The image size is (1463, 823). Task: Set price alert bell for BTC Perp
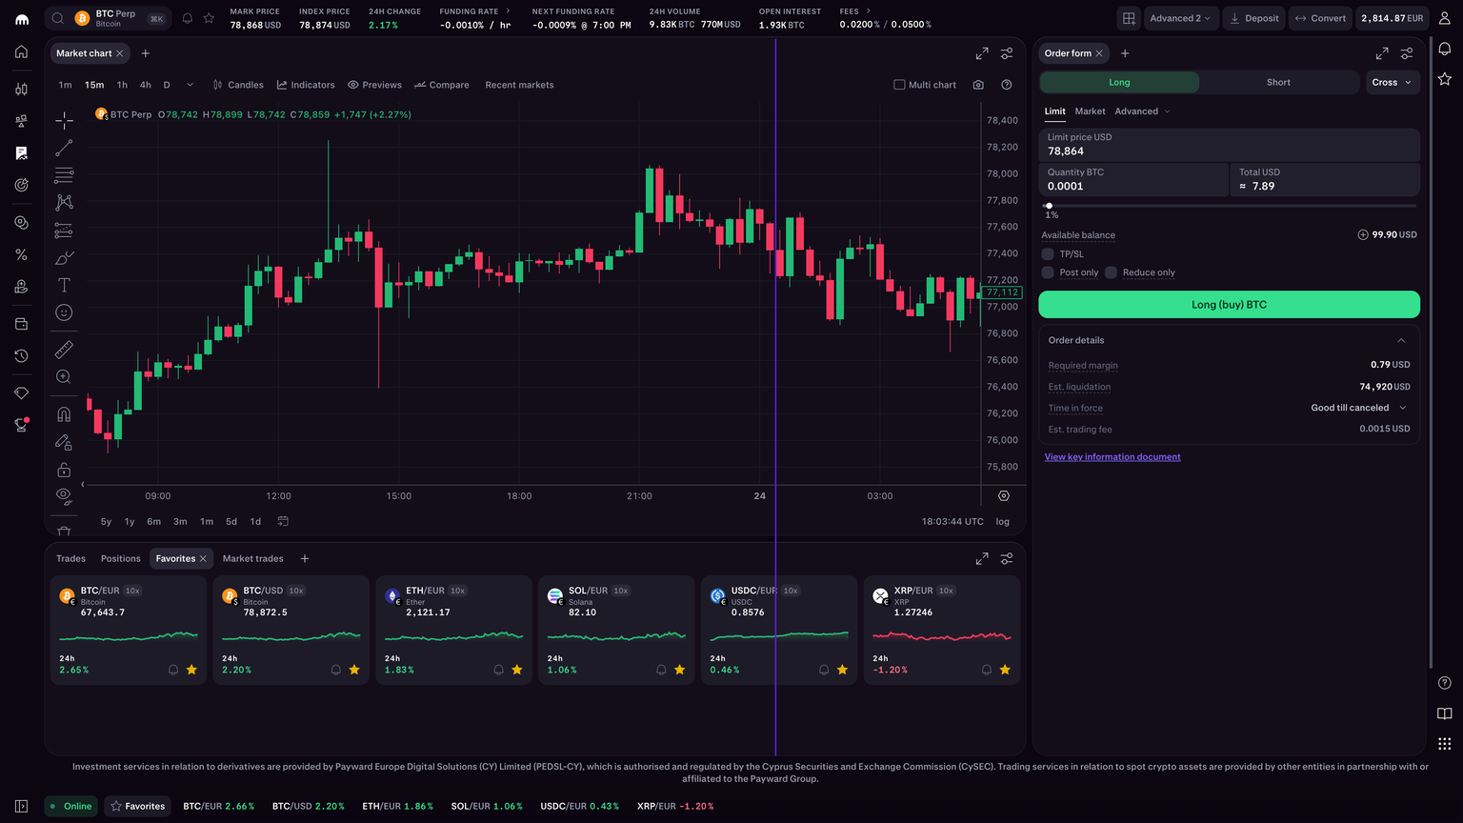188,18
